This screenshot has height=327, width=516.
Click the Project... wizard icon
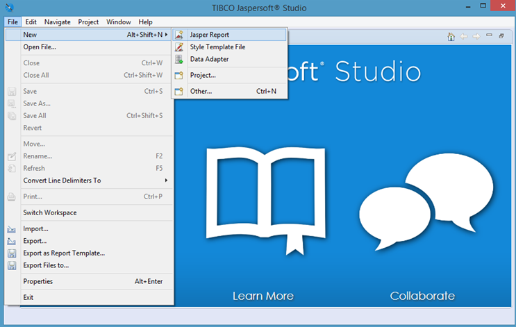(178, 75)
